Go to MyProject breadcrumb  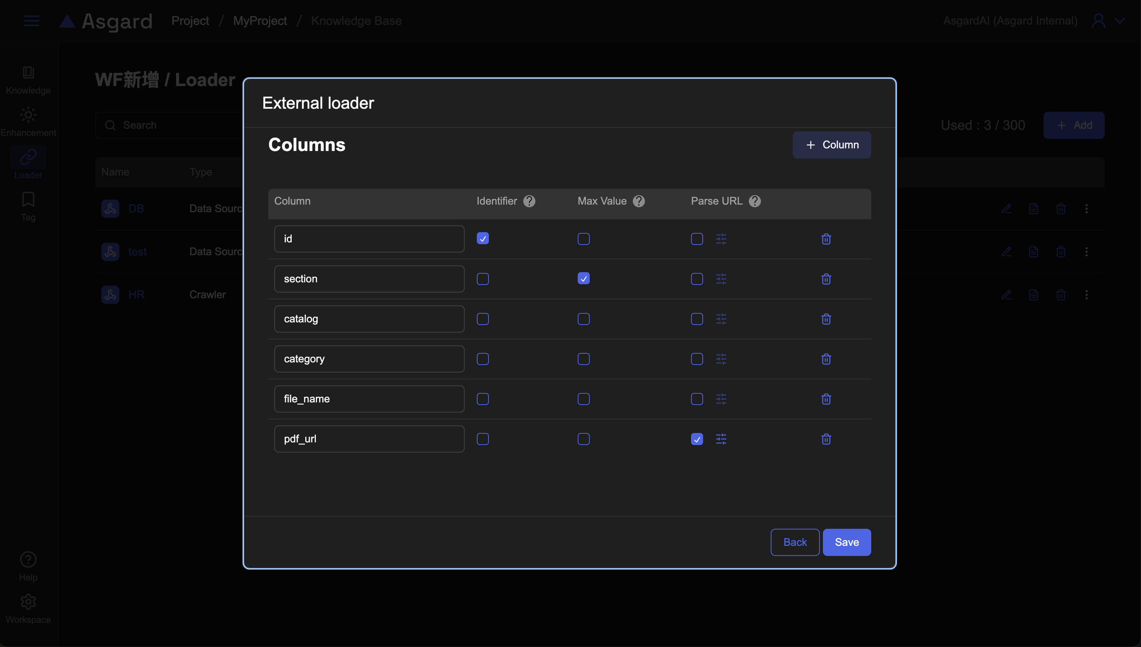click(x=260, y=21)
